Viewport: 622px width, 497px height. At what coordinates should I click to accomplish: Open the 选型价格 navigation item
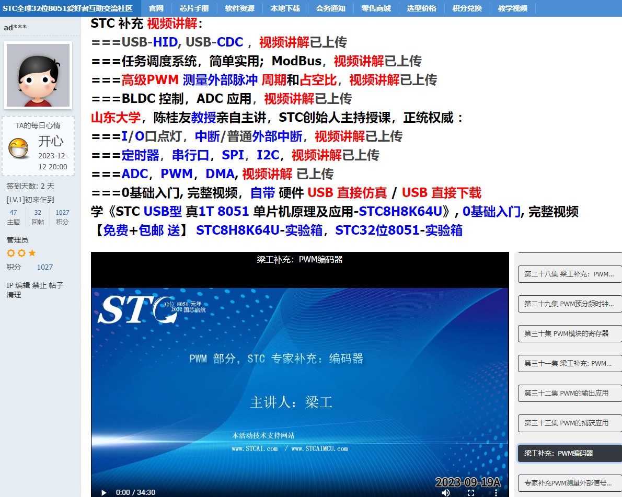[x=421, y=8]
